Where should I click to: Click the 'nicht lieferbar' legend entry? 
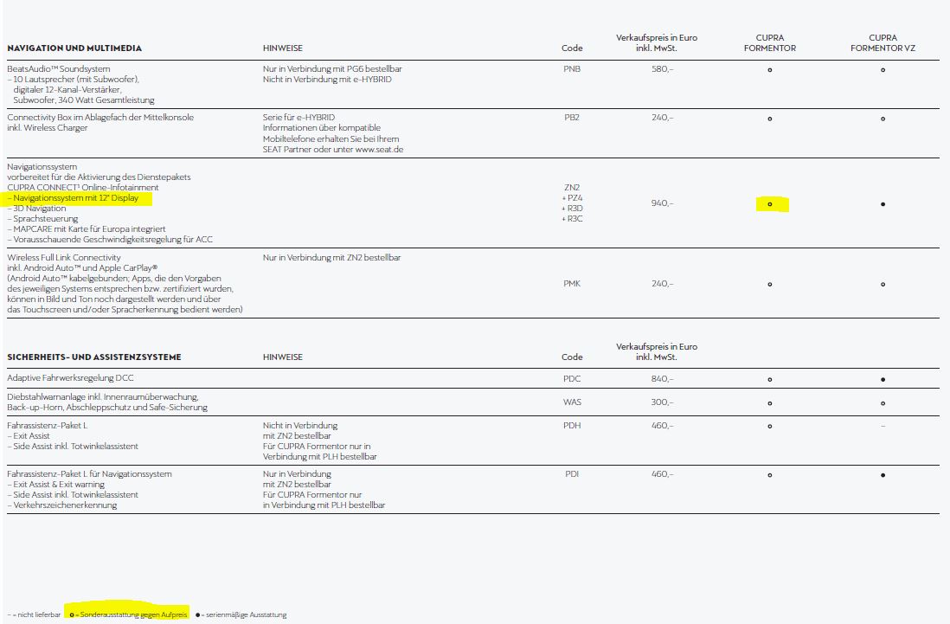[35, 614]
